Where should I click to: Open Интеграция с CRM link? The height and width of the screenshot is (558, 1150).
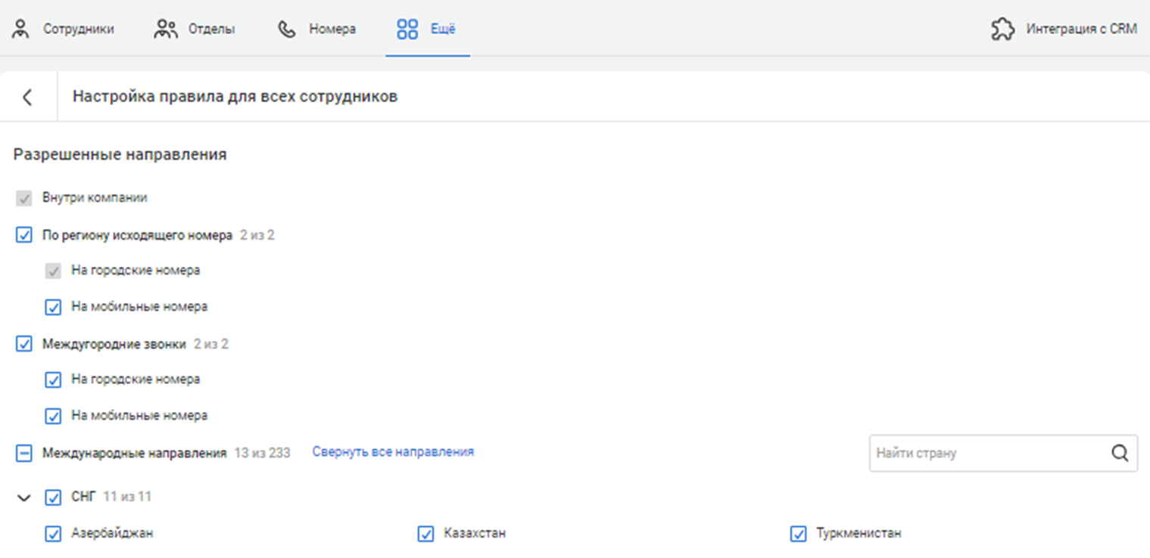[x=1081, y=29]
